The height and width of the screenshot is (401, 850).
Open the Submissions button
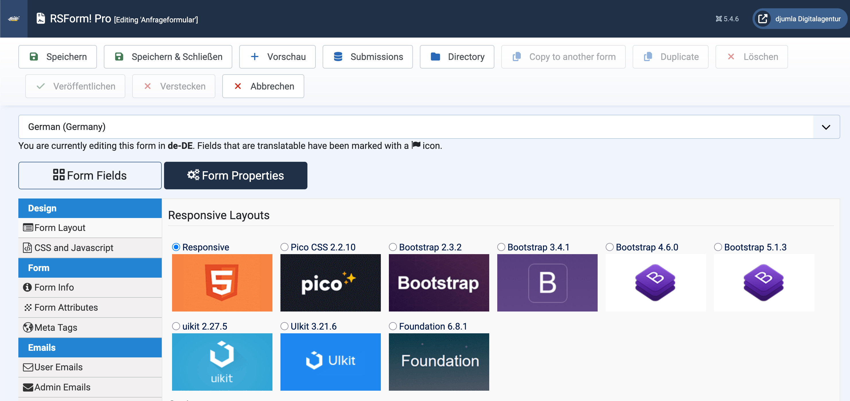(368, 57)
